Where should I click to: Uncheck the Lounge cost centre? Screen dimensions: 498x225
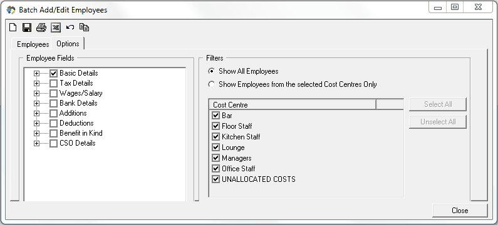(216, 147)
